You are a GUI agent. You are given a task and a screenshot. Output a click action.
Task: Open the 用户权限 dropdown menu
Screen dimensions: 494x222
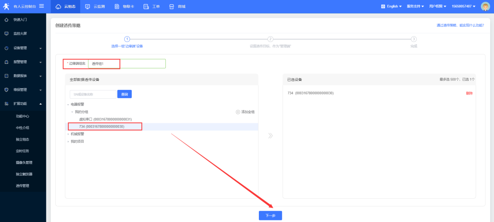point(438,6)
